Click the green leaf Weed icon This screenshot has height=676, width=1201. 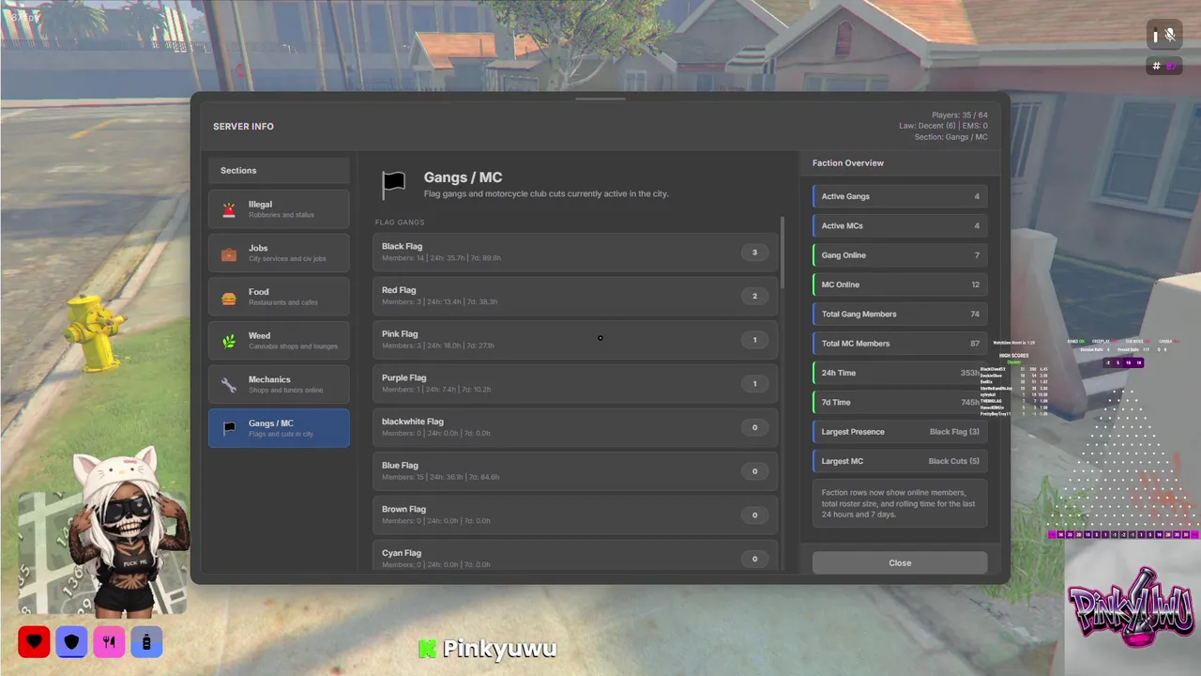[x=229, y=341]
